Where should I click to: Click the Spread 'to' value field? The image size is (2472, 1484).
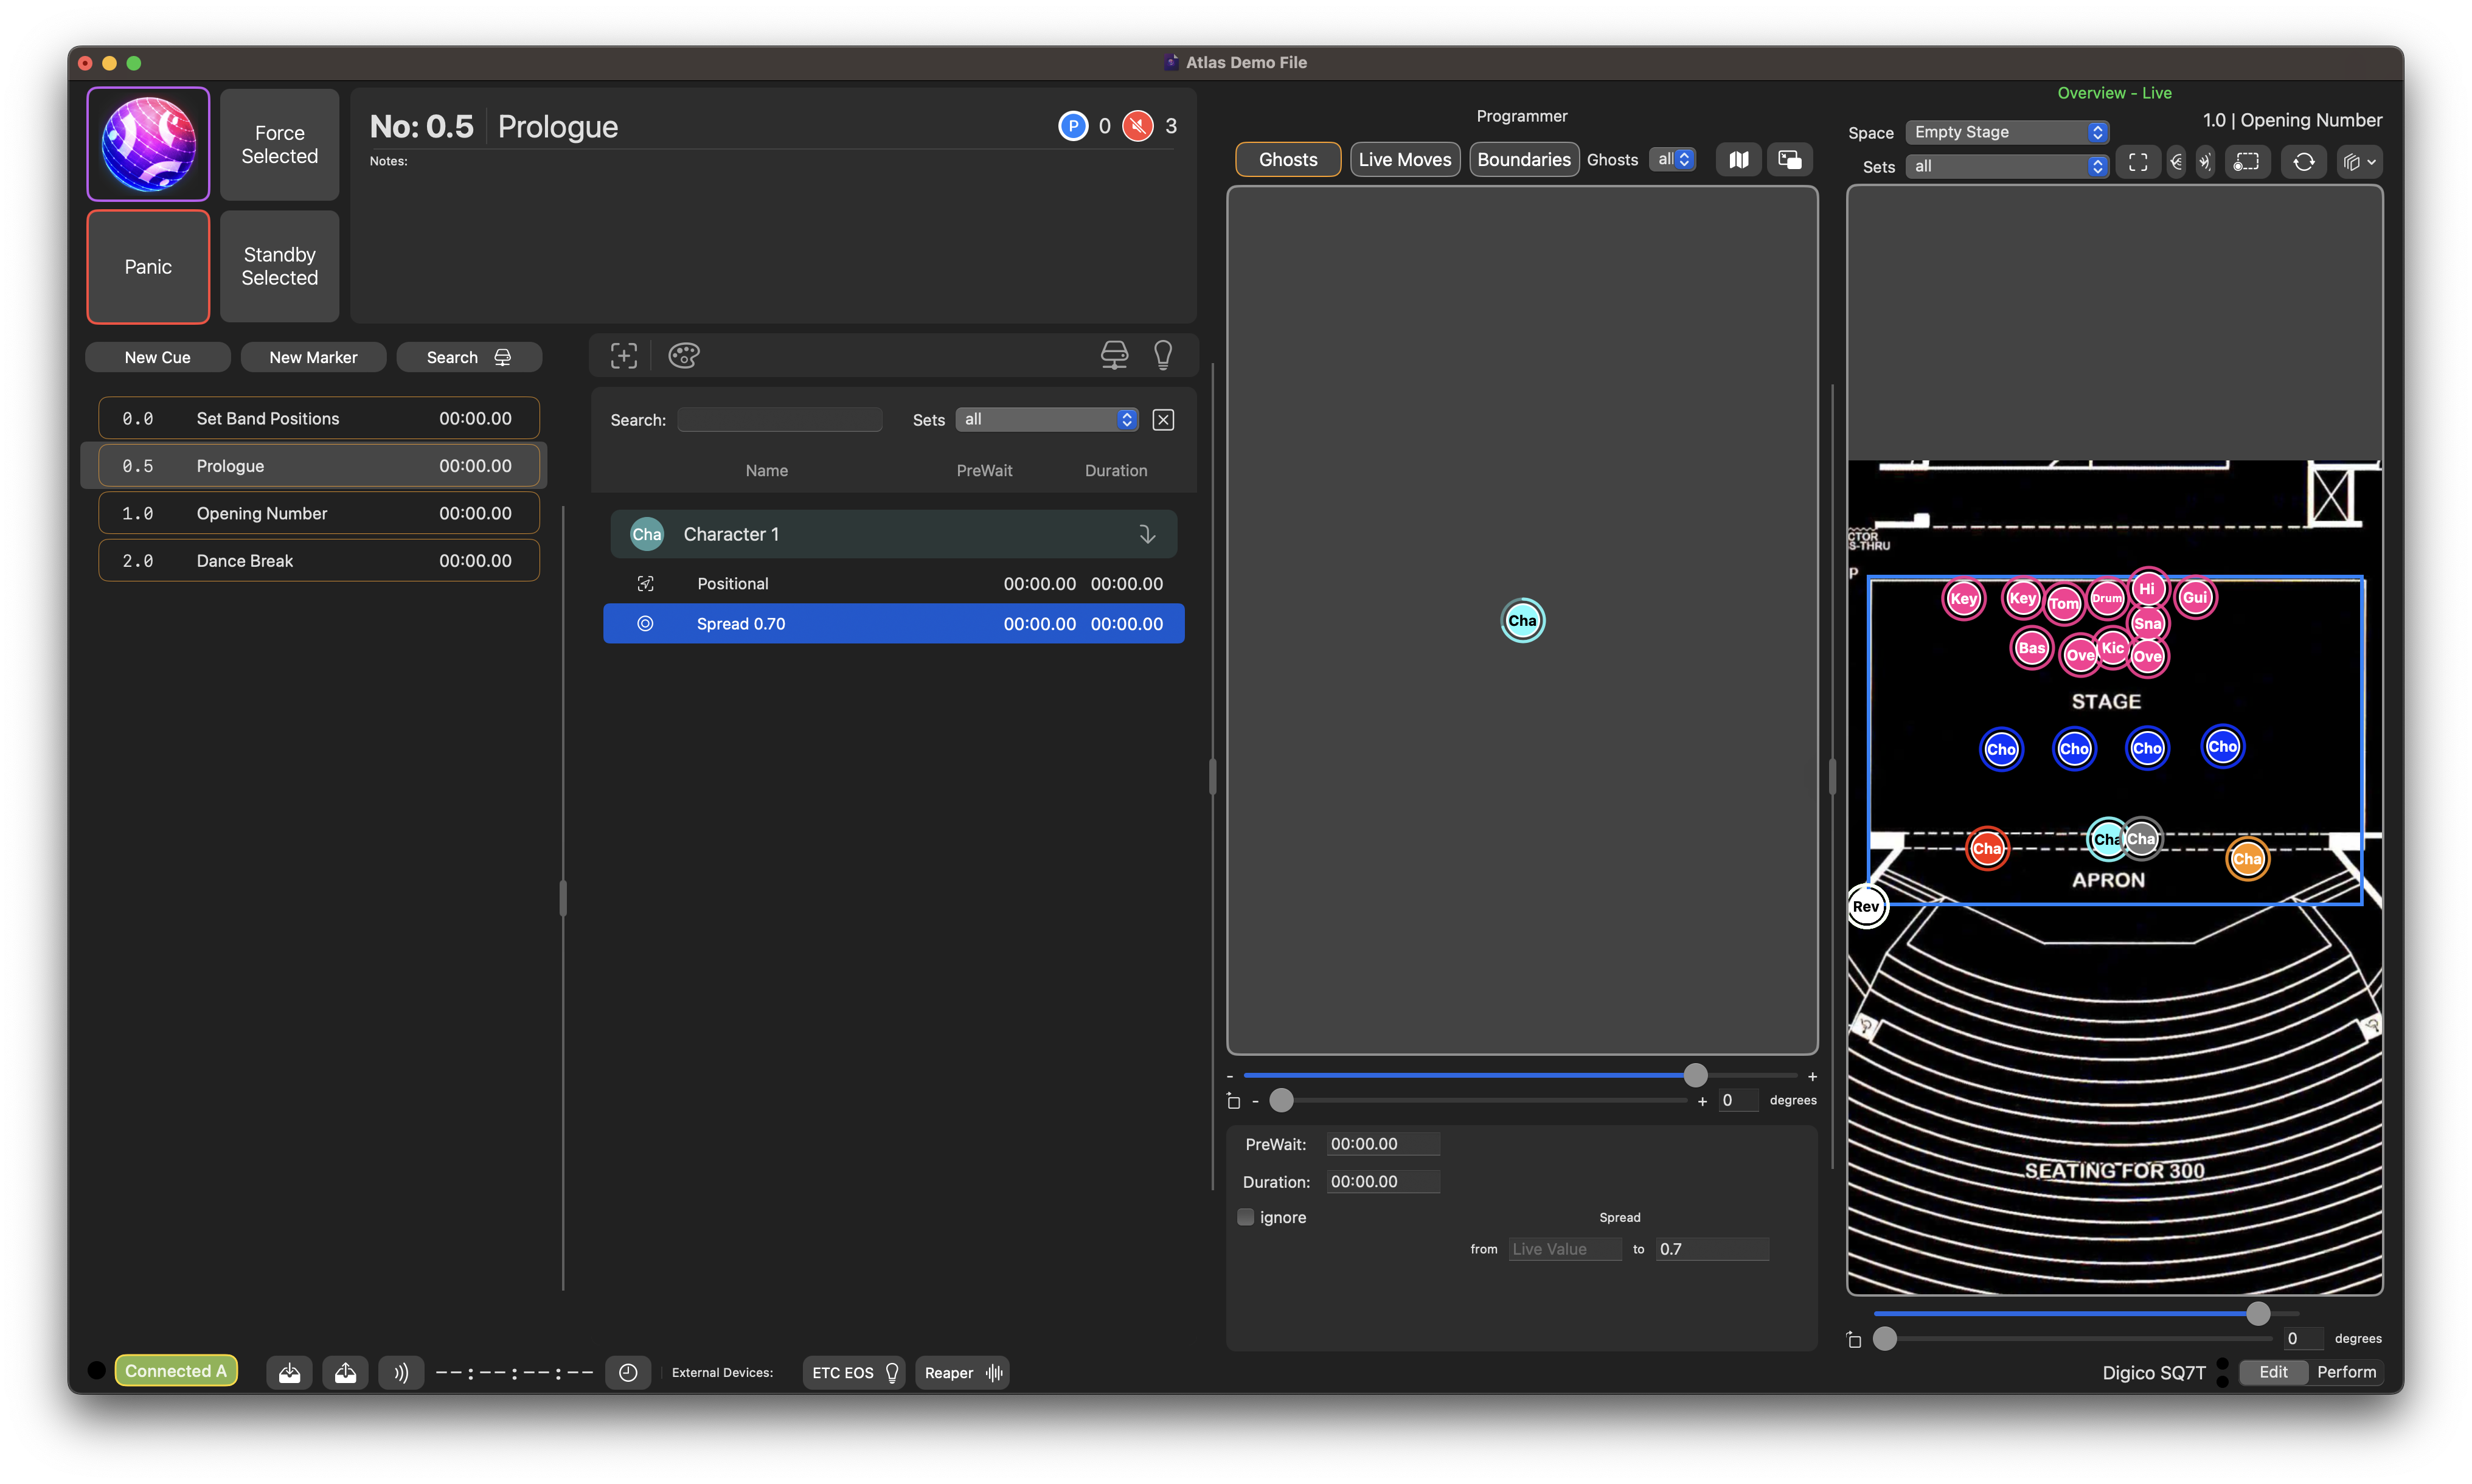(x=1712, y=1249)
